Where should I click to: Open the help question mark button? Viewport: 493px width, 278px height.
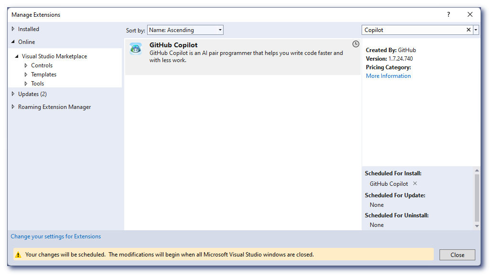[449, 14]
